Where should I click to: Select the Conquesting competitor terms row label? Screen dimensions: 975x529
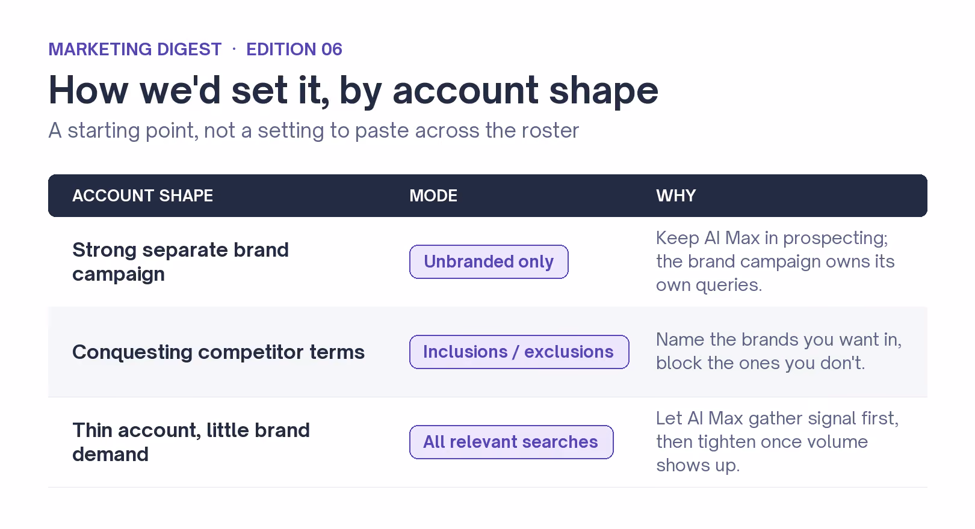click(218, 352)
